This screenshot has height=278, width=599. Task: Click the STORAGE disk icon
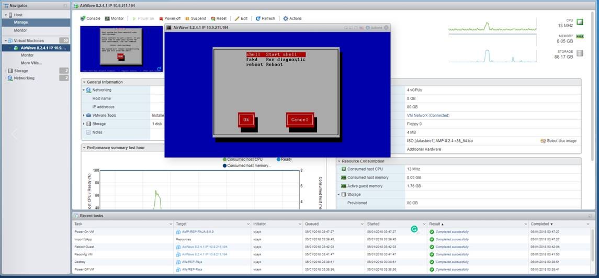(580, 53)
